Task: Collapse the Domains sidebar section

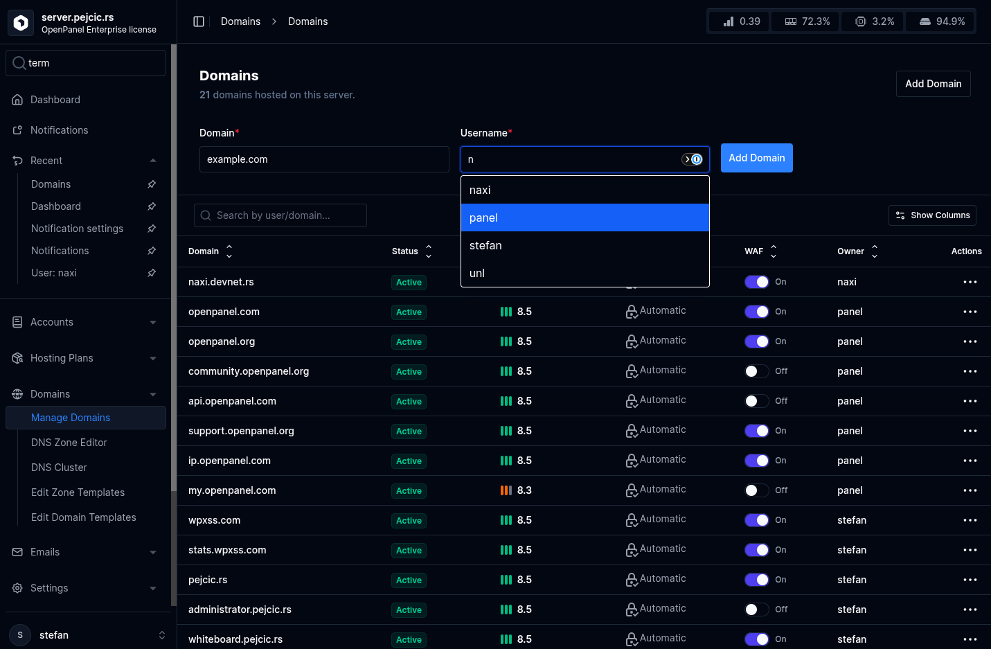Action: tap(153, 394)
